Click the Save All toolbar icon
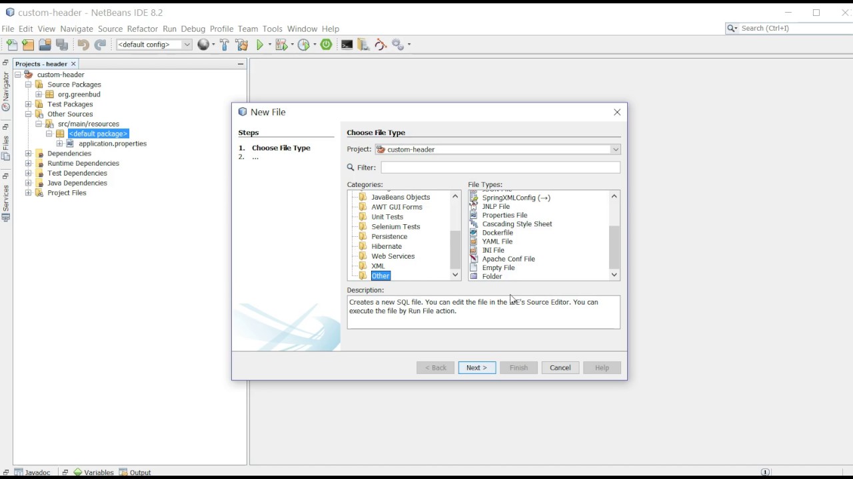 point(62,45)
